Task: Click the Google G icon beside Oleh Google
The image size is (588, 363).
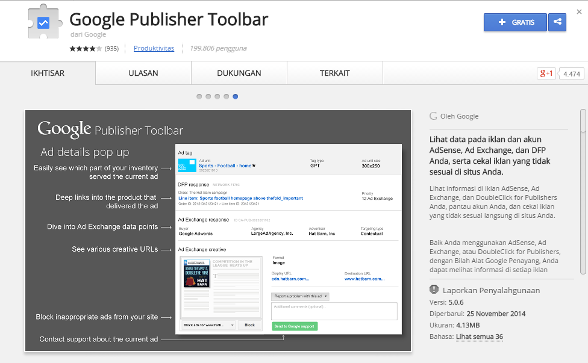Action: (x=434, y=116)
